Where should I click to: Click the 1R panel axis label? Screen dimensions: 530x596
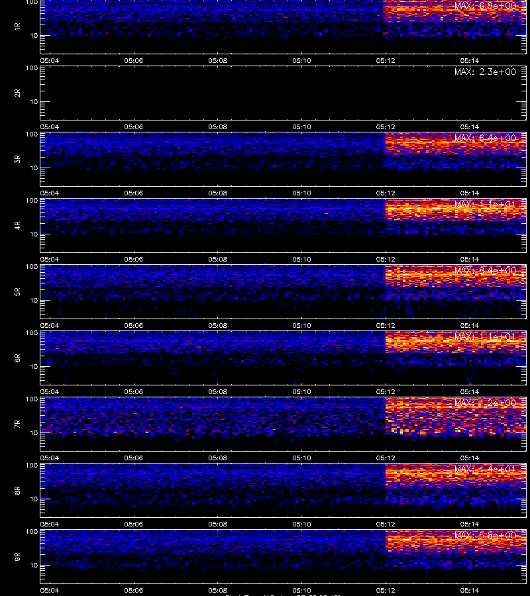coord(17,26)
